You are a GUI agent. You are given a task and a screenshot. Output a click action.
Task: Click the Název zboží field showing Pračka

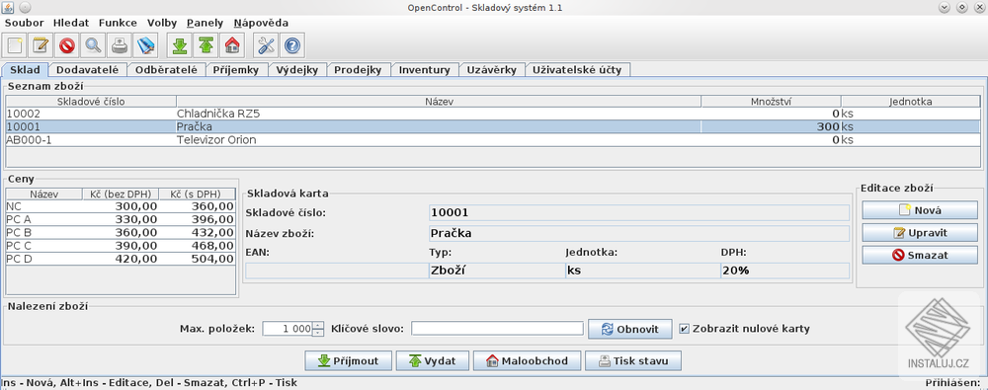click(639, 234)
